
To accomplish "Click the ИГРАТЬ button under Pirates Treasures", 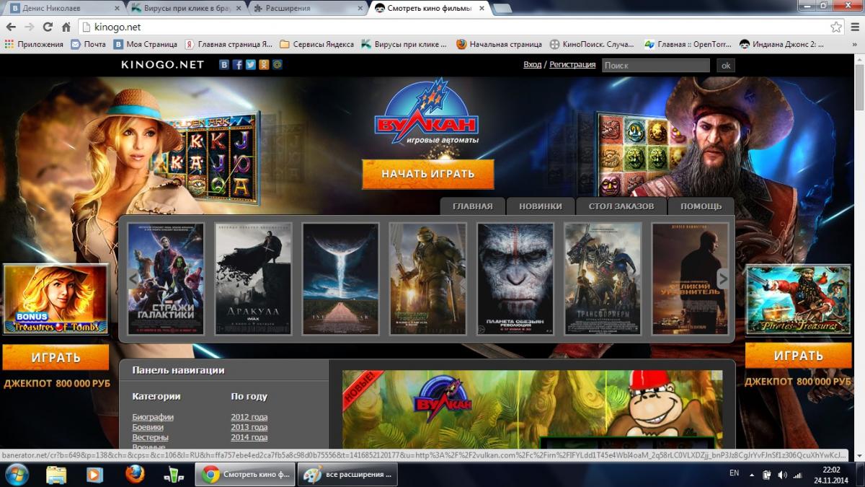I will tap(799, 356).
